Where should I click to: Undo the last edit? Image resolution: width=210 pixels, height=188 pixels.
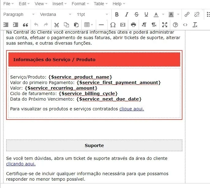[x=36, y=25]
